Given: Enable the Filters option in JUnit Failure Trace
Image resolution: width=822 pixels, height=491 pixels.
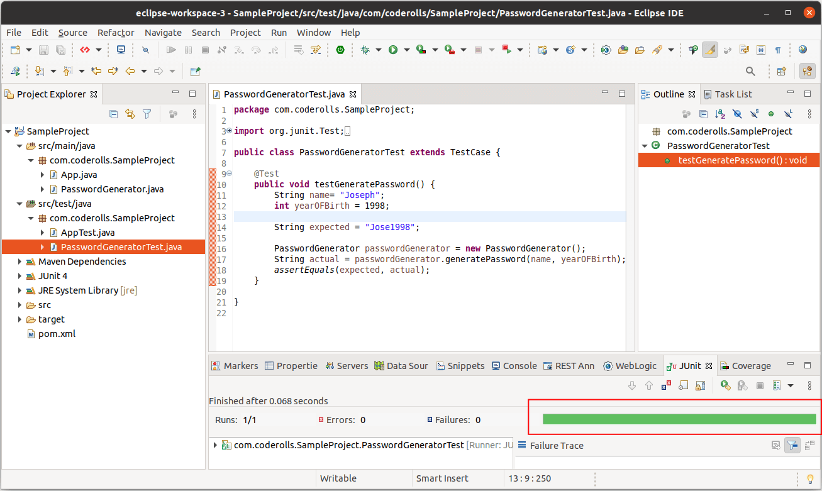Looking at the screenshot, I should point(792,444).
